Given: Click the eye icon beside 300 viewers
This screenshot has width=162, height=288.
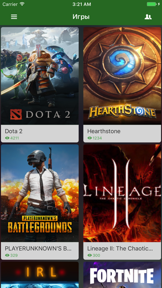Looking at the screenshot, I should [x=90, y=255].
